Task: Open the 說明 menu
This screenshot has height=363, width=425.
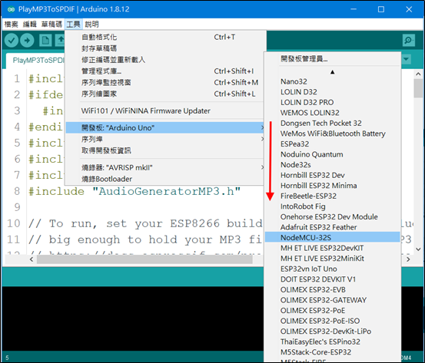Action: point(91,25)
